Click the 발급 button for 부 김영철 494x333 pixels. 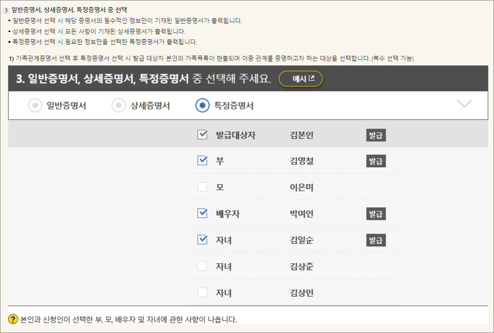pyautogui.click(x=376, y=161)
